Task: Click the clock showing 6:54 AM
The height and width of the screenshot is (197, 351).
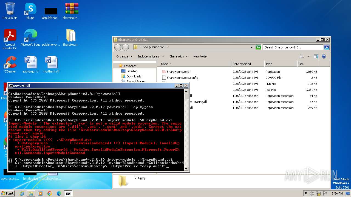Action: (x=336, y=193)
